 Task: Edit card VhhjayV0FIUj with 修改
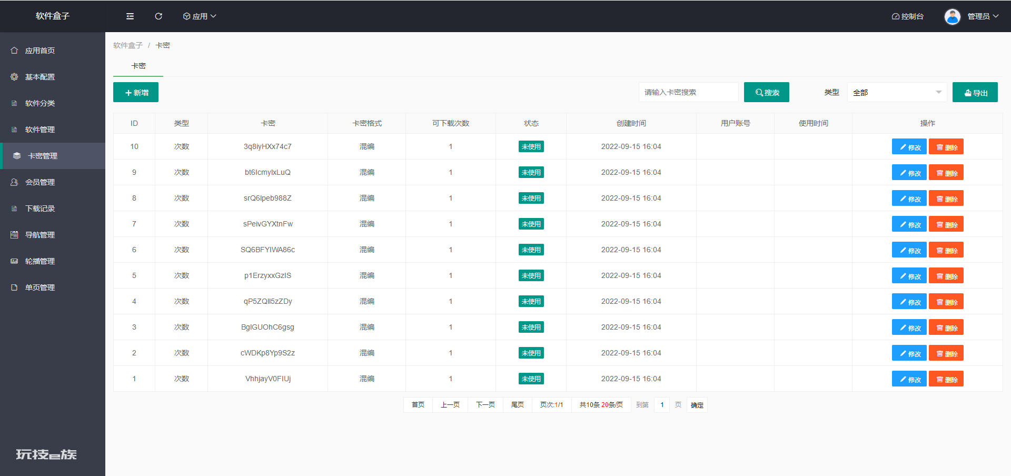pos(909,379)
